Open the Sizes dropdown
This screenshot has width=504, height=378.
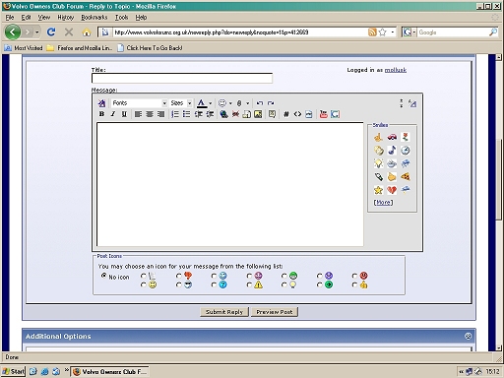[x=181, y=103]
